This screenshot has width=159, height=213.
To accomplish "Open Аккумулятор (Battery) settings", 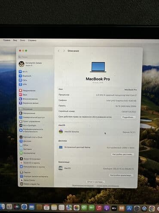I will [28, 153].
